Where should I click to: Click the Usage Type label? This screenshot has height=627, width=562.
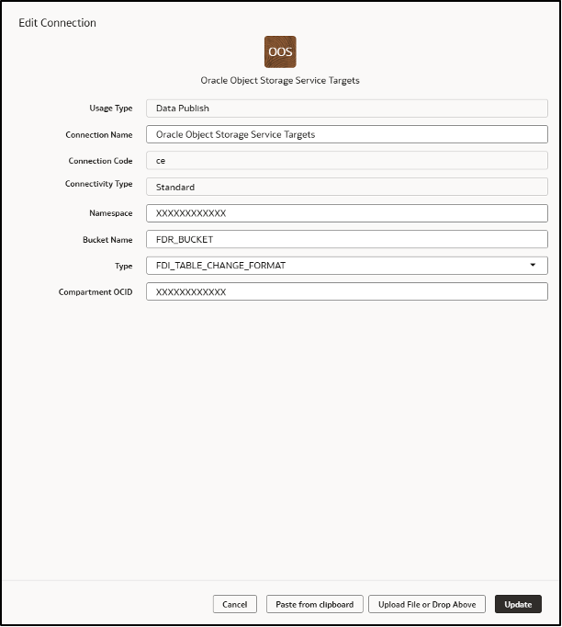(110, 108)
